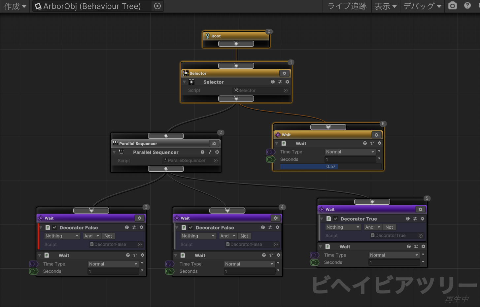The height and width of the screenshot is (307, 480).
Task: Click the Selector node settings gear
Action: coord(284,73)
